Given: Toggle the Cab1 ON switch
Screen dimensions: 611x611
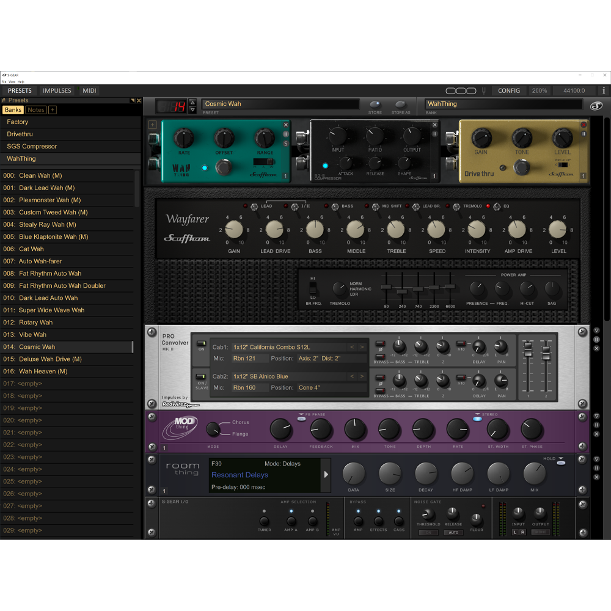Looking at the screenshot, I should click(x=201, y=343).
